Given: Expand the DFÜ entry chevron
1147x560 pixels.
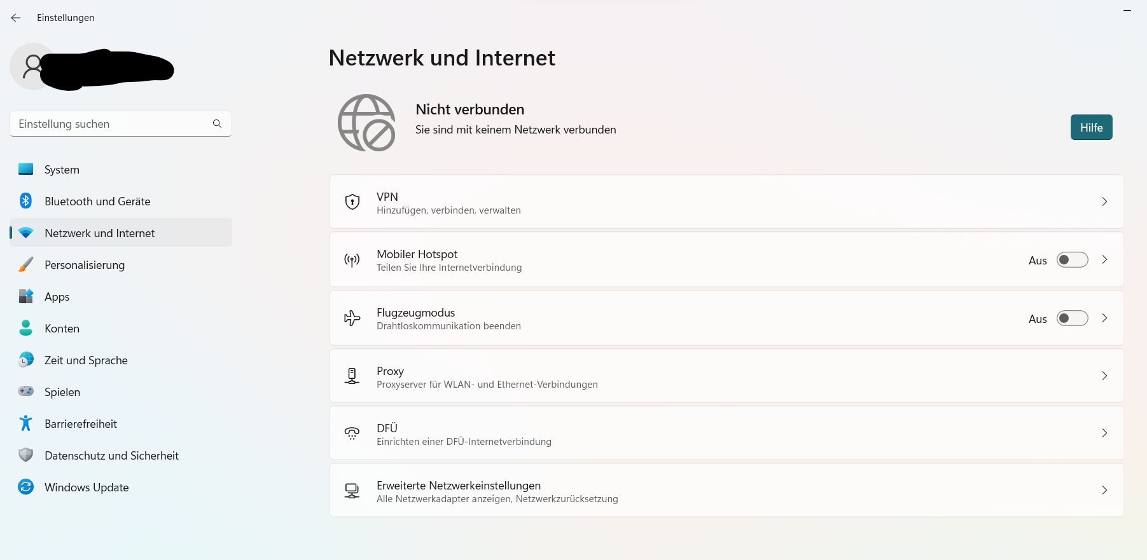Looking at the screenshot, I should coord(1104,433).
